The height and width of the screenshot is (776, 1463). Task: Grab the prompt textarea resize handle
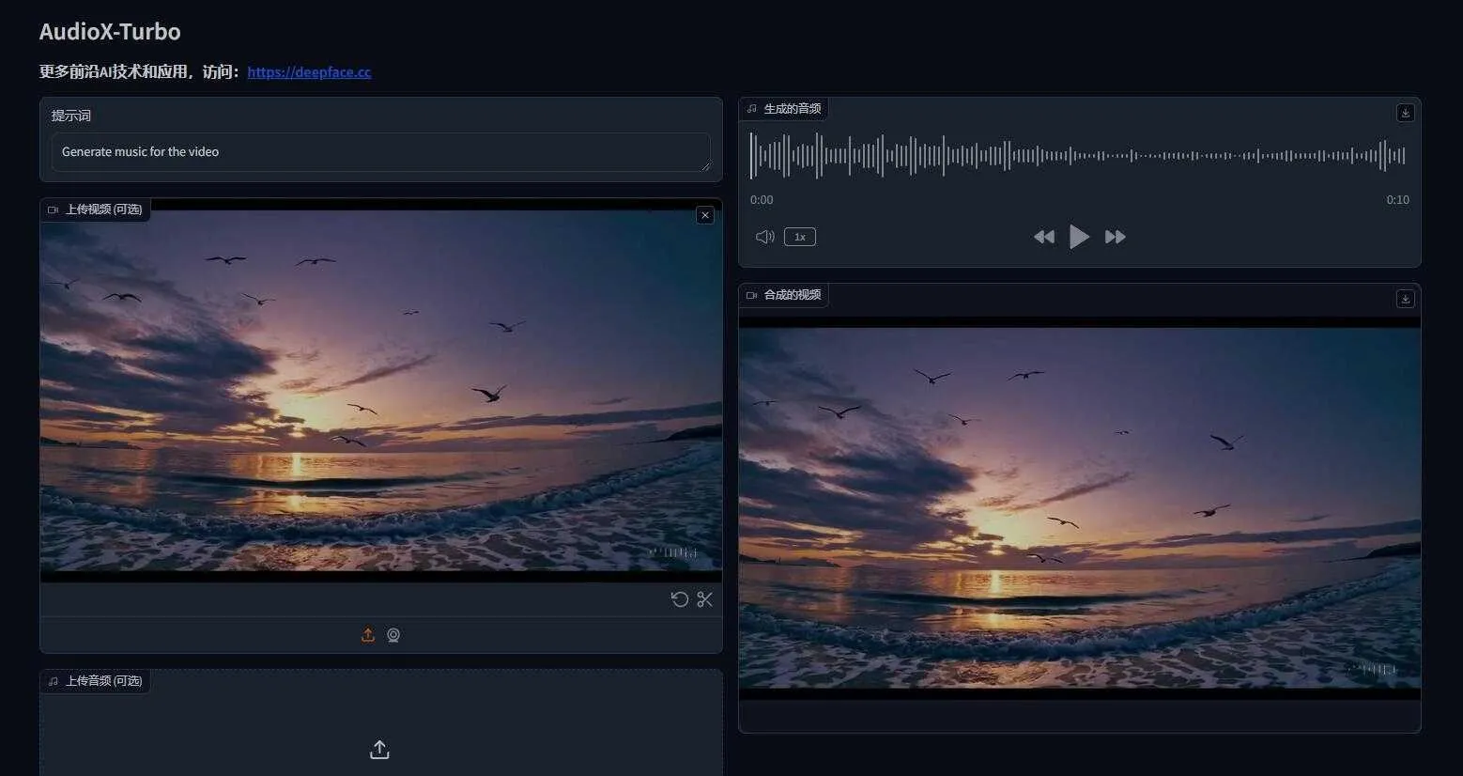pyautogui.click(x=706, y=166)
